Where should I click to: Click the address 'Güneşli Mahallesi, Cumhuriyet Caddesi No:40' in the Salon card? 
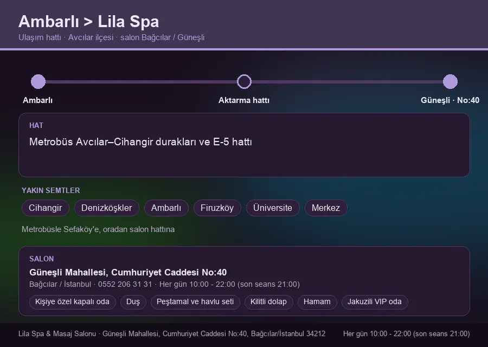pyautogui.click(x=128, y=272)
